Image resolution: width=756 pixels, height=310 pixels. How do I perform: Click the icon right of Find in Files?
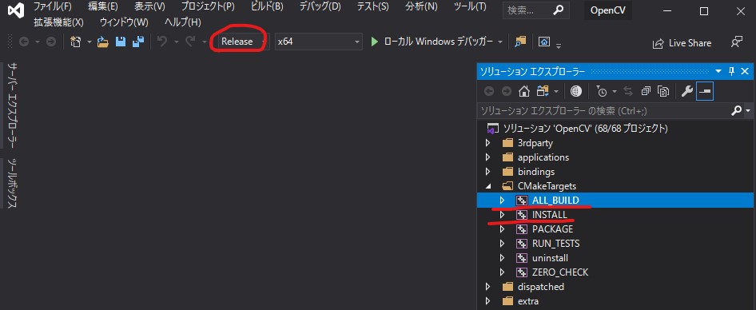(544, 42)
